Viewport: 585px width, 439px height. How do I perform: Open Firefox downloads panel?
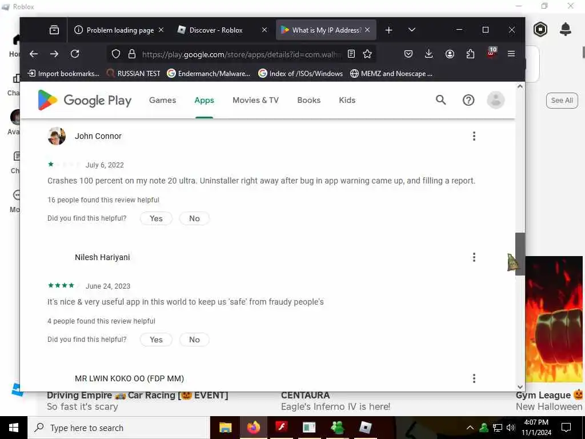pos(429,54)
